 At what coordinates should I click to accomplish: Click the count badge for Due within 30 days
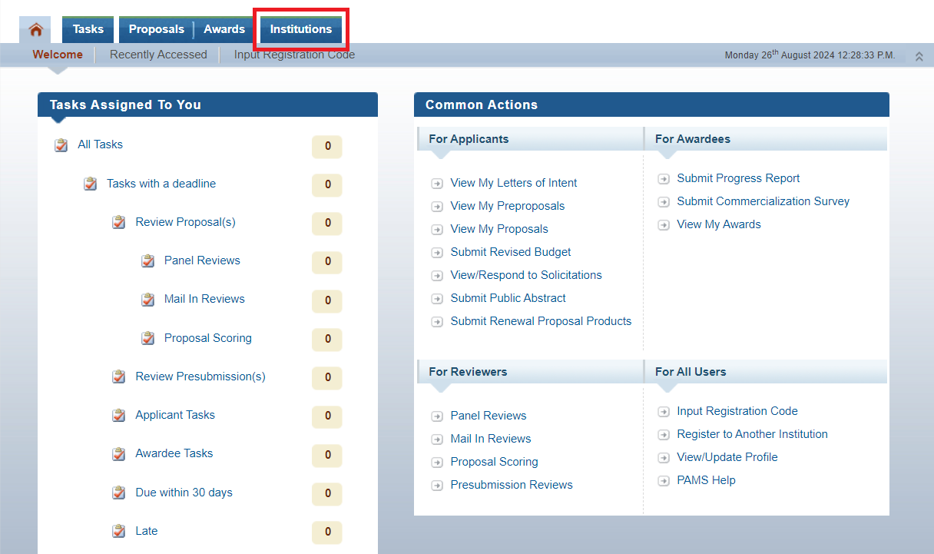tap(327, 493)
